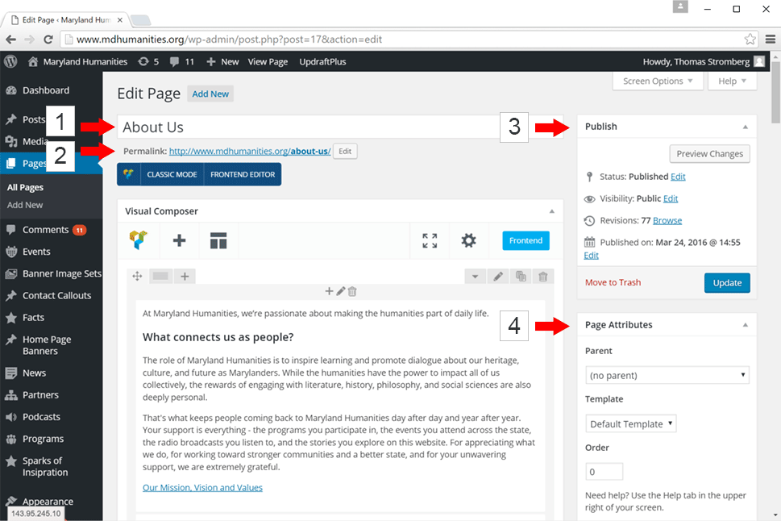Click Edit button next to permalink
Image resolution: width=781 pixels, height=521 pixels.
pos(345,151)
